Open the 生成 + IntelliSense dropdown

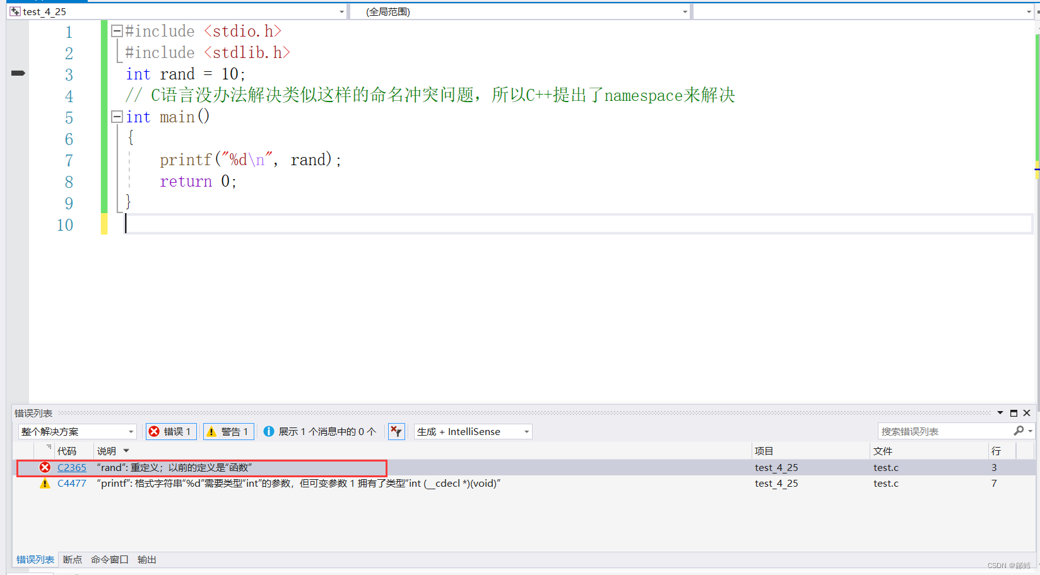(x=526, y=431)
